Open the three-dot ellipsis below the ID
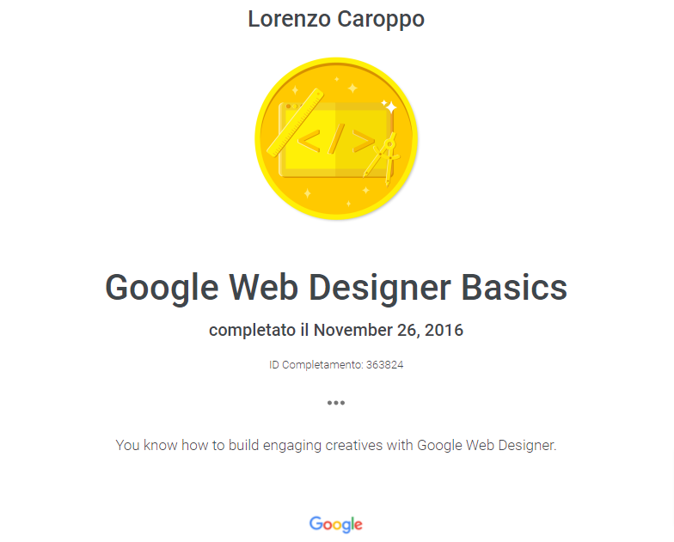674x542 pixels. click(x=336, y=402)
